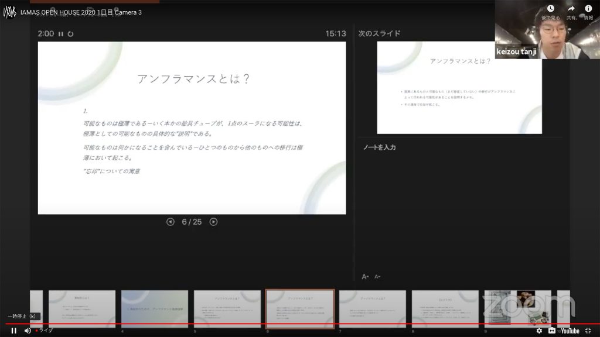This screenshot has height=337, width=600.
Task: Select slide 8 thumbnail in filmstrip
Action: 445,309
